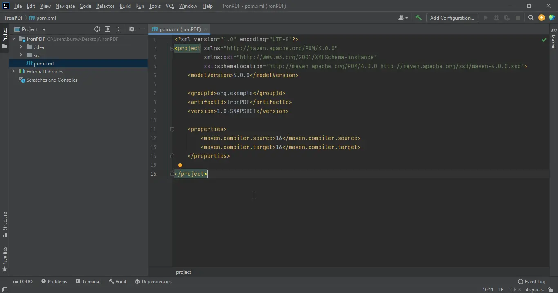Click Expand All in Project panel
This screenshot has width=558, height=293.
pos(108,29)
